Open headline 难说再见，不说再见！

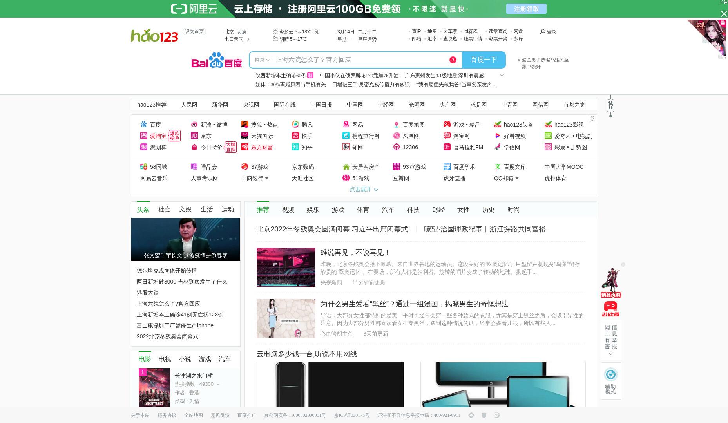point(355,253)
